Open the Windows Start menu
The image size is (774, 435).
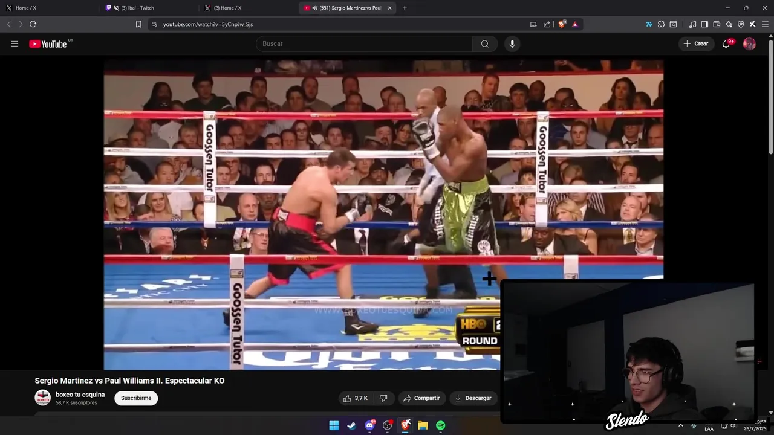(x=334, y=425)
